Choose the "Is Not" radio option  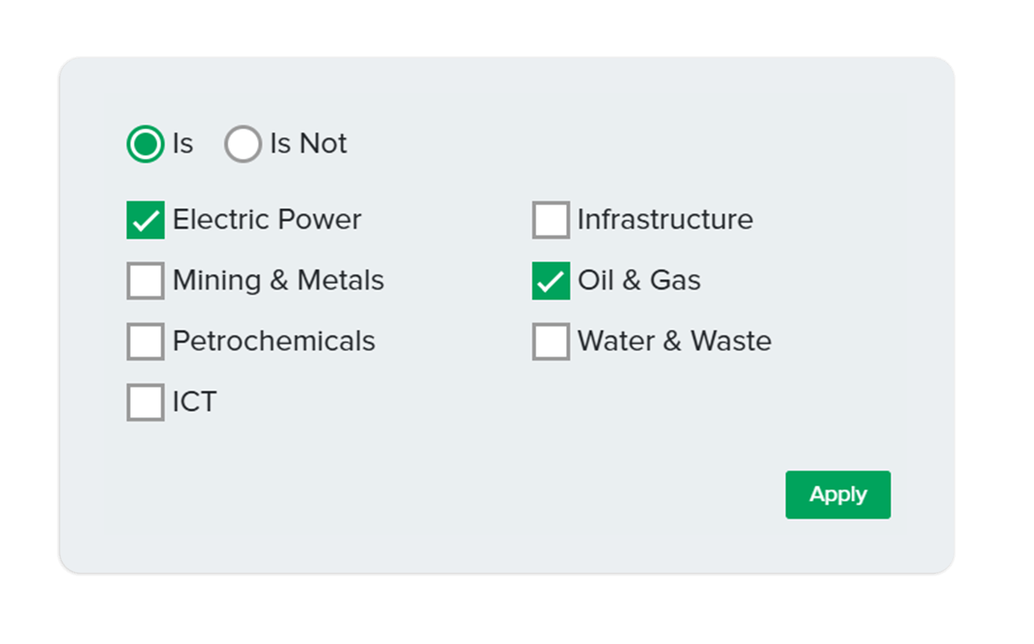(x=243, y=144)
